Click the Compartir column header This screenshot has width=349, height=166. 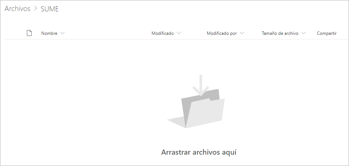point(327,33)
